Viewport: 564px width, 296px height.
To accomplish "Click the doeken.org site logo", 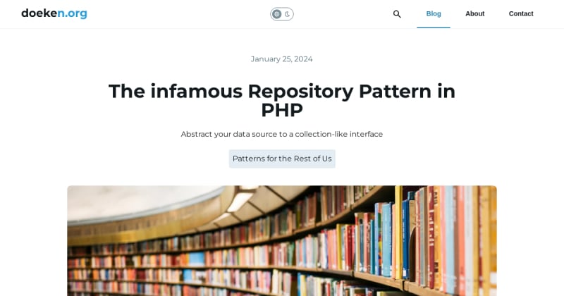I will (54, 13).
